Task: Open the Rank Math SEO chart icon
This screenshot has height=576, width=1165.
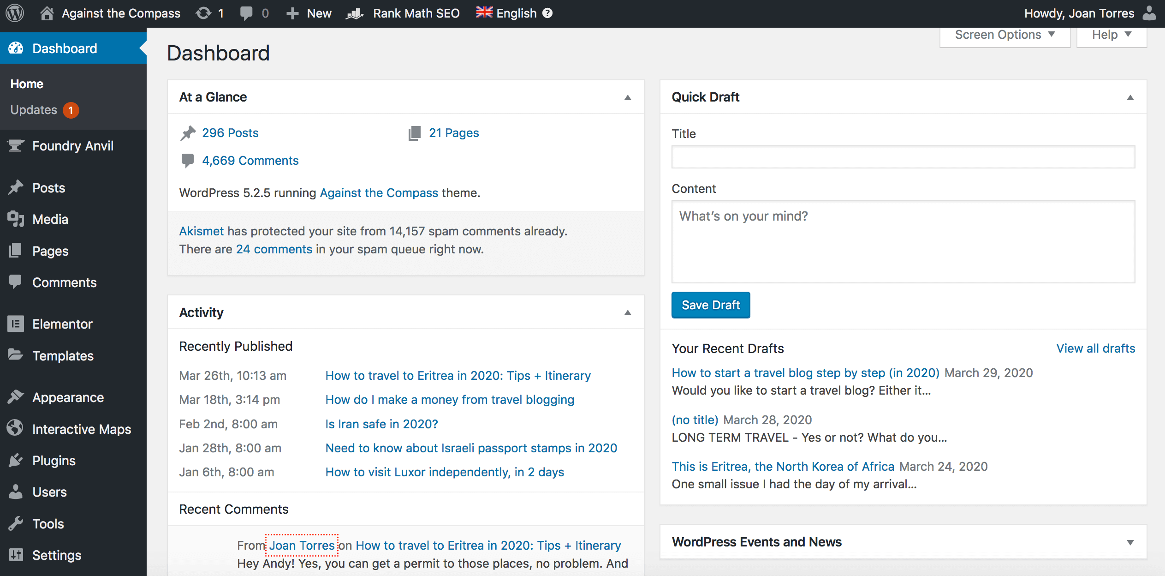Action: point(355,13)
